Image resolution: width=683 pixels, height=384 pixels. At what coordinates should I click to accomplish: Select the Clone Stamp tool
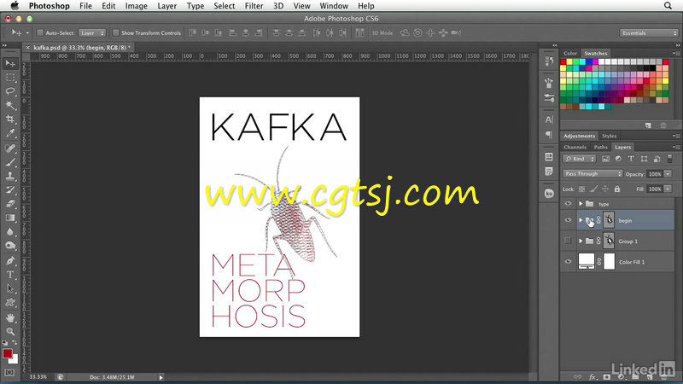[9, 176]
